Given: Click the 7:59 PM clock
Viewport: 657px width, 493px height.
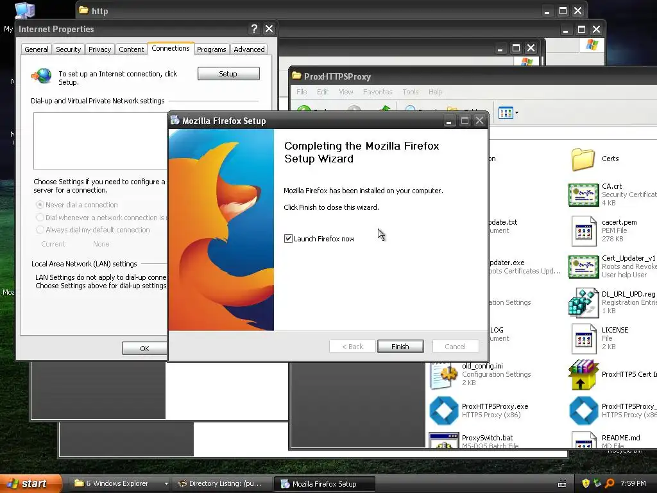Looking at the screenshot, I should [x=633, y=483].
